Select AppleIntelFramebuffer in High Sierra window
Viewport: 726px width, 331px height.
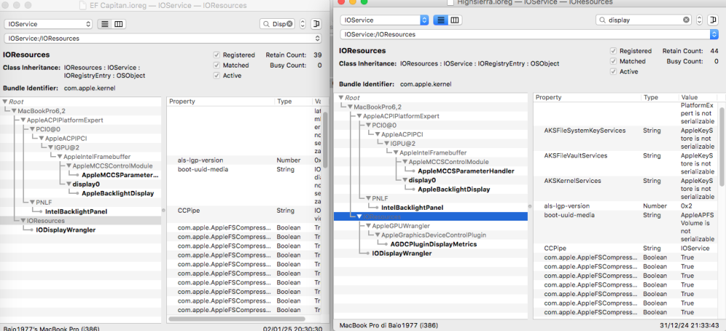click(433, 152)
